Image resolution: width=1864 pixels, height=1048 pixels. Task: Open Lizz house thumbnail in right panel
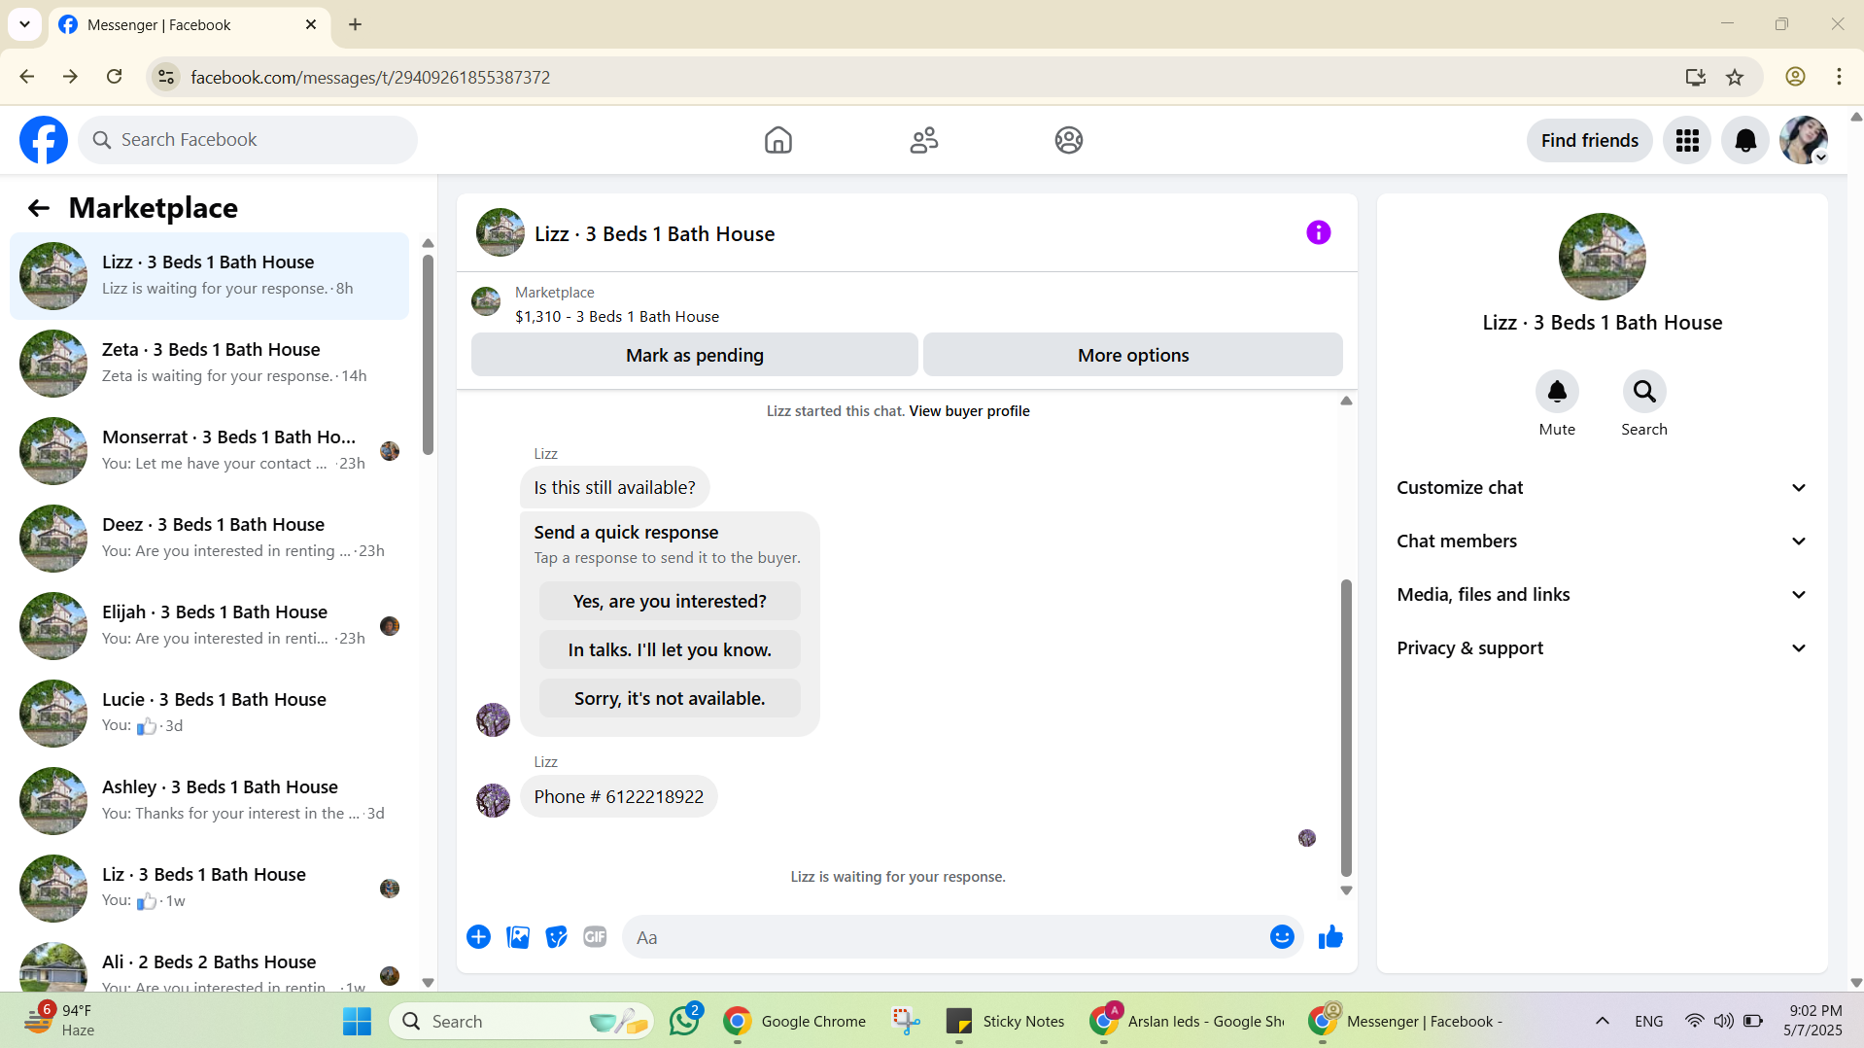(x=1602, y=257)
